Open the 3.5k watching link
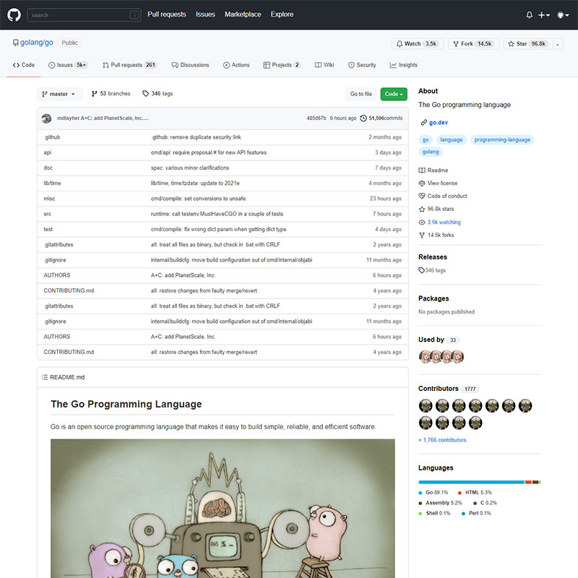The image size is (578, 578). pyautogui.click(x=440, y=223)
